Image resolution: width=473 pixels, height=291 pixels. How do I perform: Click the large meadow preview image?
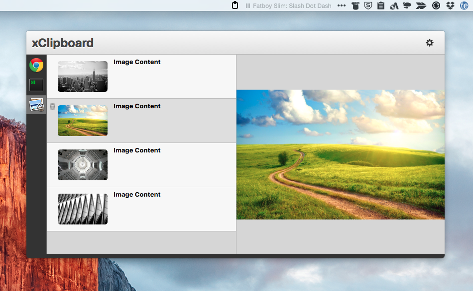[x=340, y=154]
